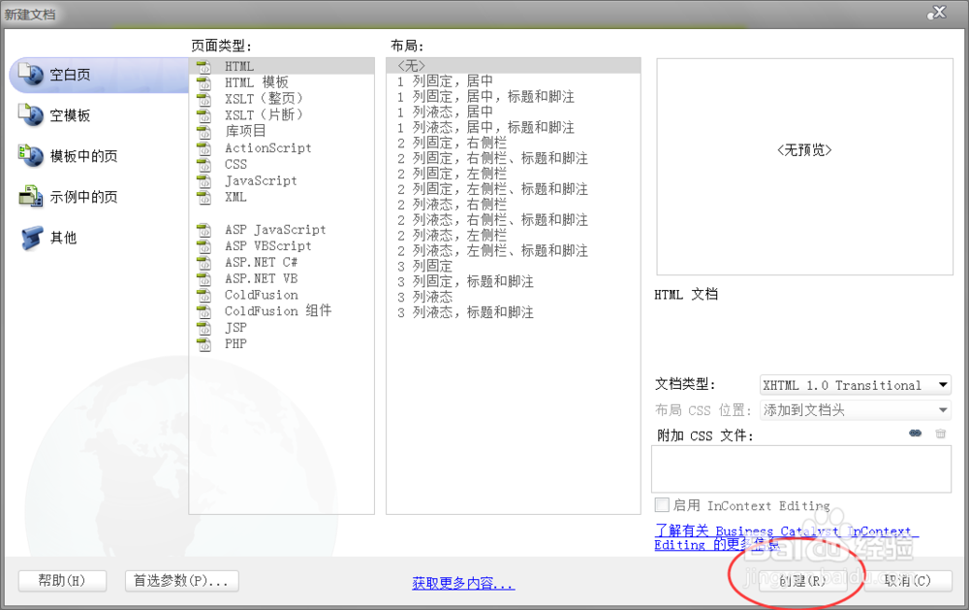Viewport: 969px width, 610px height.
Task: Click the ASP VBScript file icon
Action: [x=203, y=245]
